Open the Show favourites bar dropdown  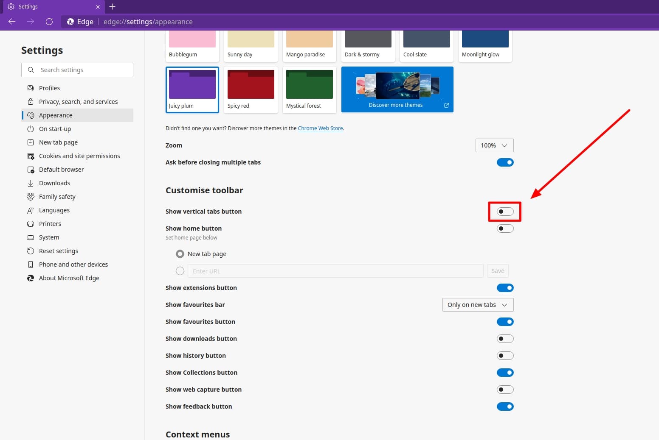(x=477, y=304)
